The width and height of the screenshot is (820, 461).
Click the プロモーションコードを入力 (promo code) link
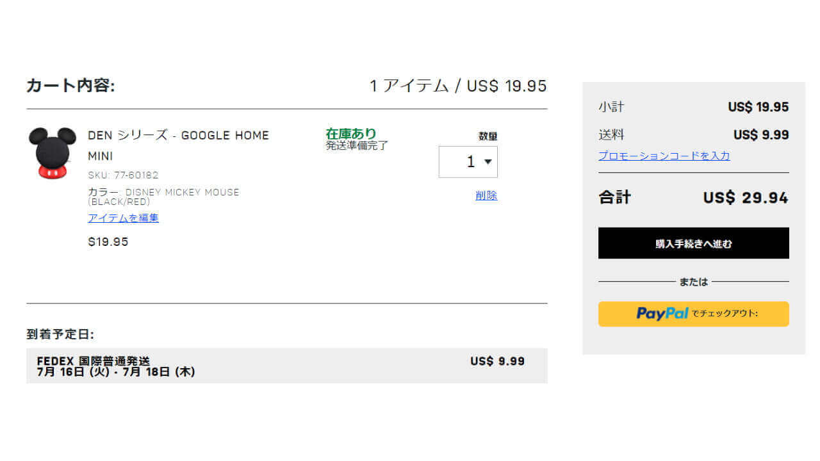(664, 156)
